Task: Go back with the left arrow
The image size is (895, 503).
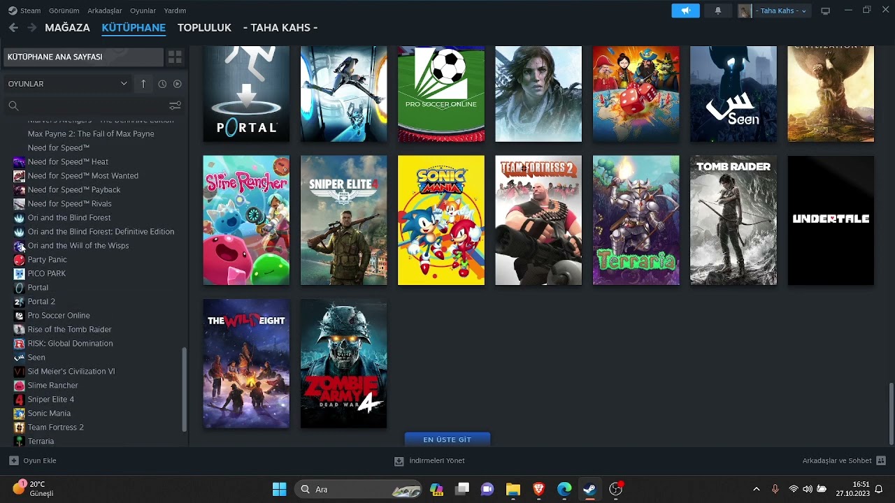Action: point(13,27)
